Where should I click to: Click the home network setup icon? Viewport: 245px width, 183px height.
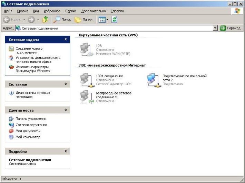(11, 58)
